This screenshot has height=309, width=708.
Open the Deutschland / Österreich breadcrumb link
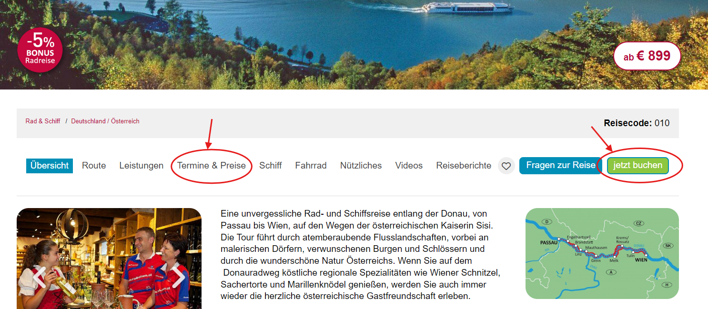click(x=105, y=121)
